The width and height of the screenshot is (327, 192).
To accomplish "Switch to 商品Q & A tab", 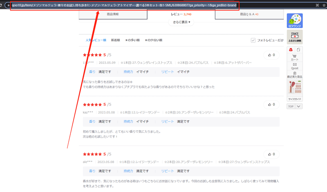I will [x=249, y=14].
